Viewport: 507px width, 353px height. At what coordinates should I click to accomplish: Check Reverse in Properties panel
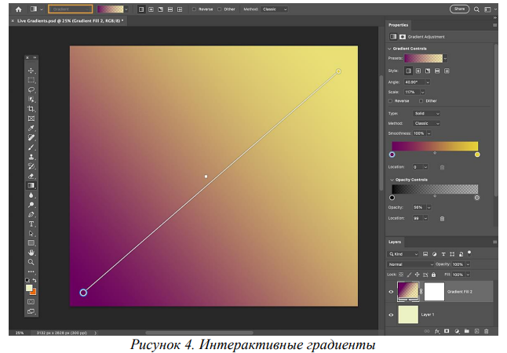coord(390,101)
